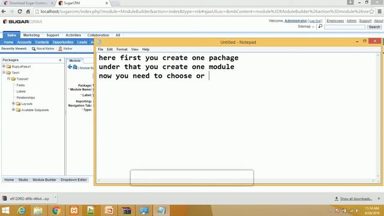The height and width of the screenshot is (216, 384).
Task: Click Module Builder bottom button
Action: 44,180
